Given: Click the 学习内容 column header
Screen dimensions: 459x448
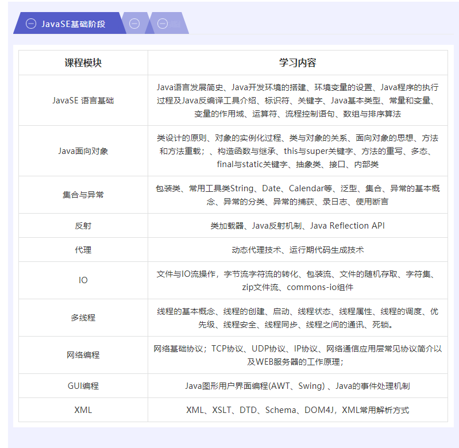Looking at the screenshot, I should [x=298, y=63].
